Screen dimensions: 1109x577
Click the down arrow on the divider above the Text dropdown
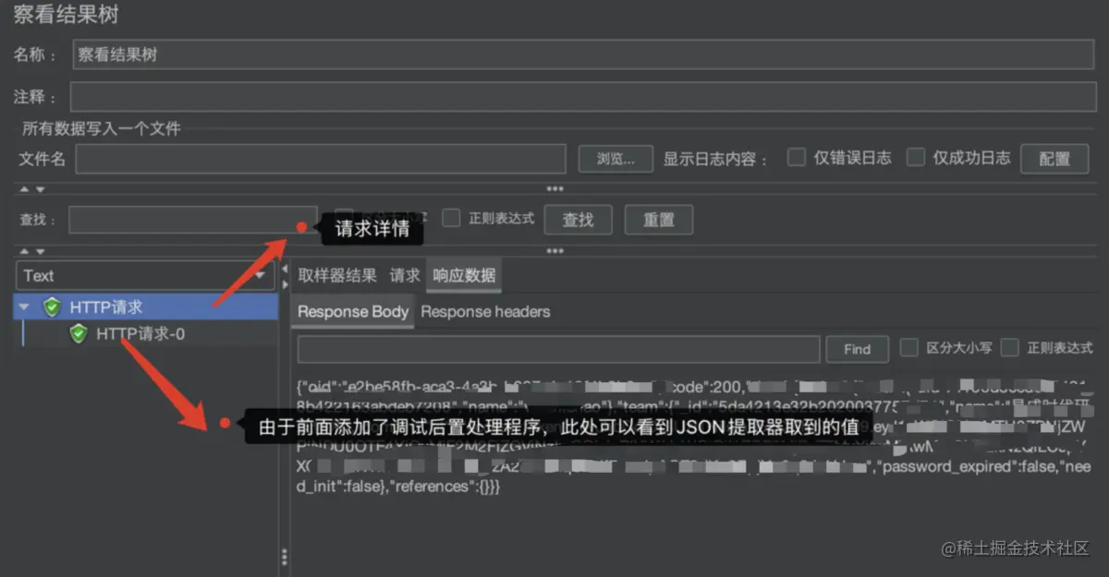pos(40,251)
